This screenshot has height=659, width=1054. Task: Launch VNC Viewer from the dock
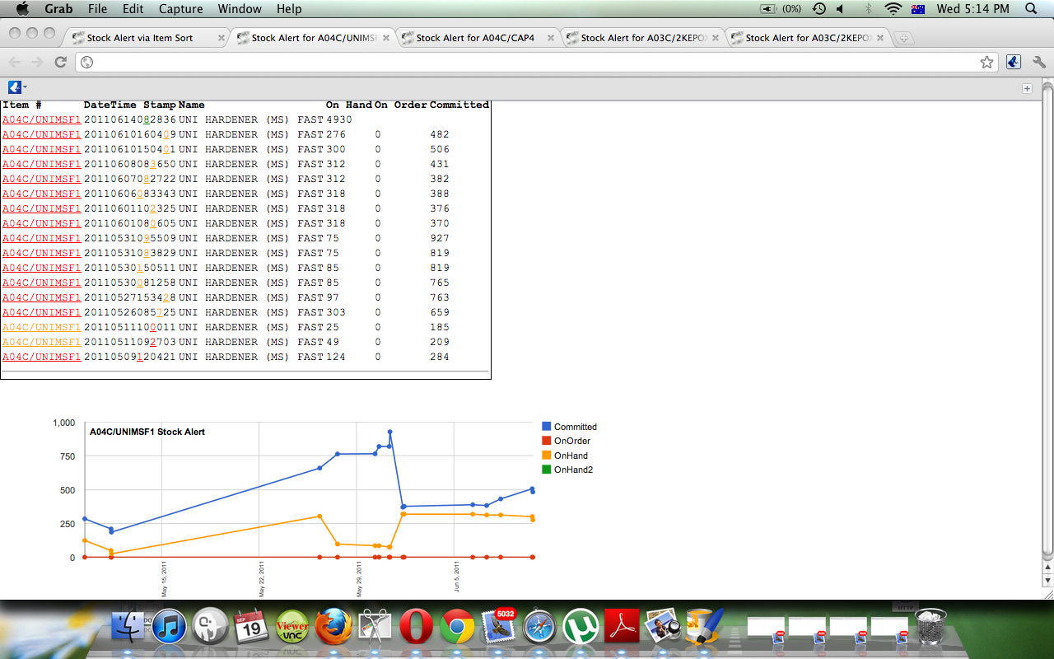[x=292, y=627]
